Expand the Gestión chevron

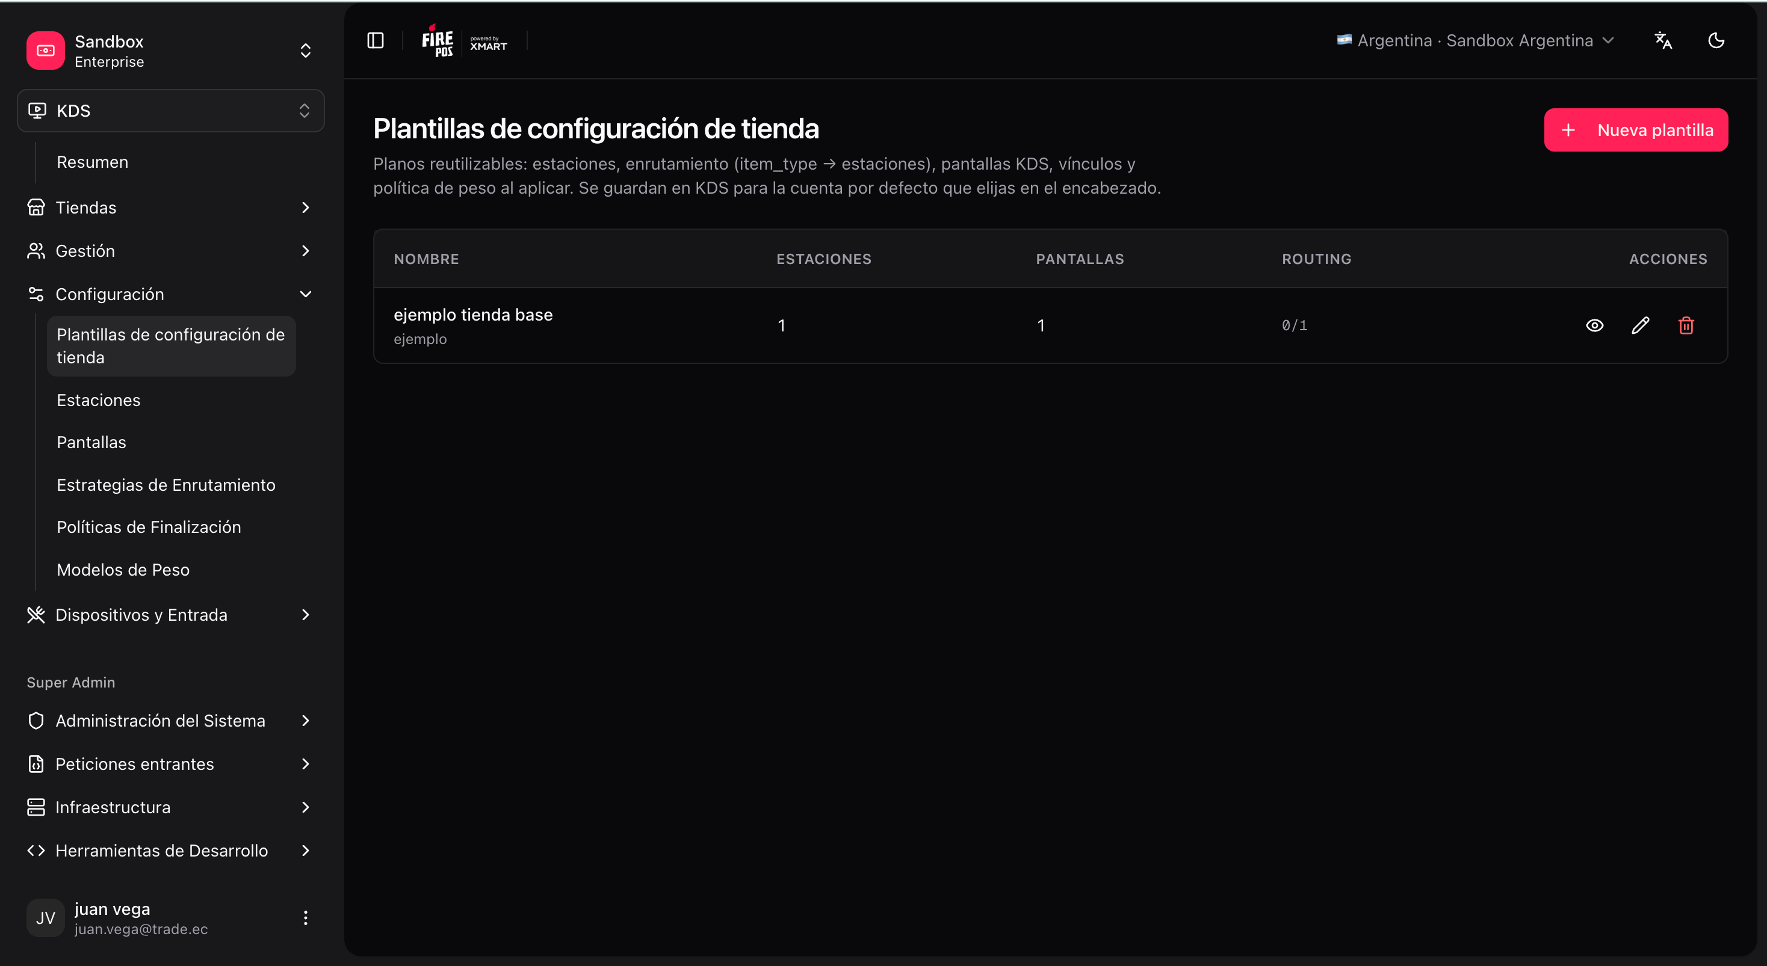tap(305, 251)
